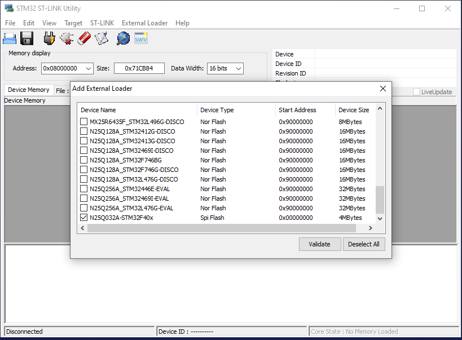The image size is (462, 340).
Task: Toggle the LiveUpdate checkbox
Action: pyautogui.click(x=416, y=92)
